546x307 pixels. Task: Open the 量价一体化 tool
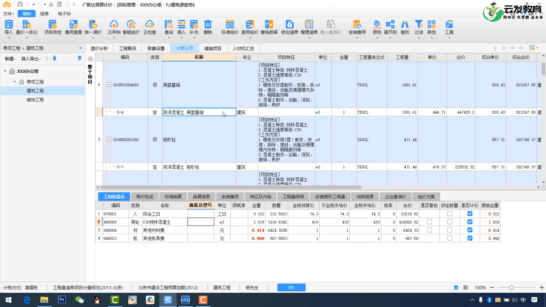tap(27, 28)
